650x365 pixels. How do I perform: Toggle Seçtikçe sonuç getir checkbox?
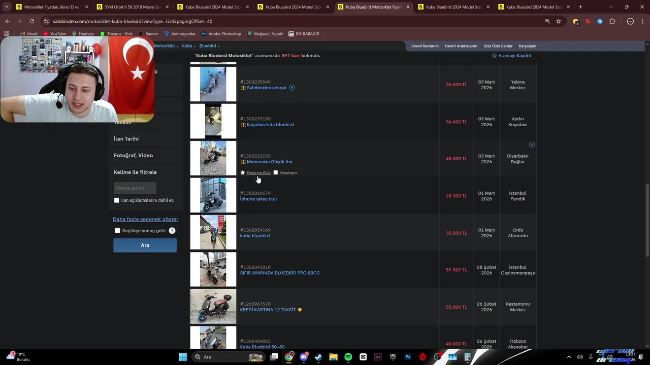(117, 231)
